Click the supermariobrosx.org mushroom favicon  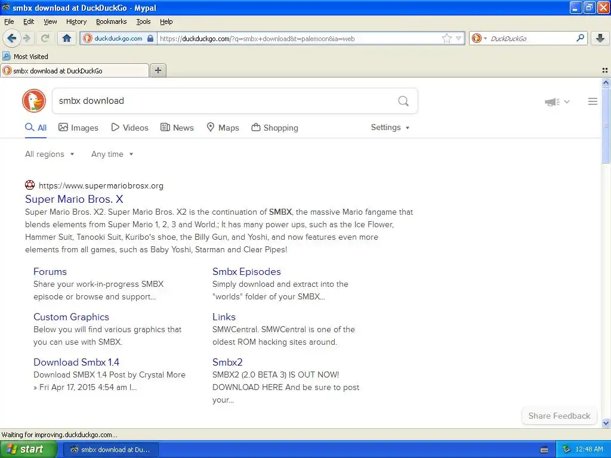[x=30, y=185]
